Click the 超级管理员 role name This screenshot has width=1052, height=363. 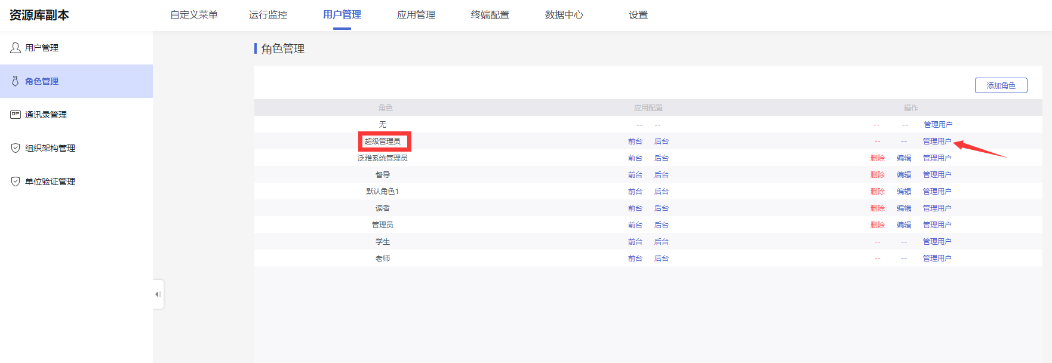coord(383,141)
